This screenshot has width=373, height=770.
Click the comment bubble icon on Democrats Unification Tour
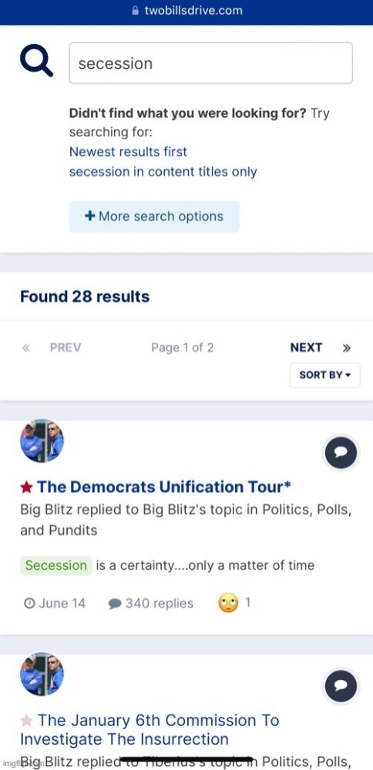(x=341, y=452)
